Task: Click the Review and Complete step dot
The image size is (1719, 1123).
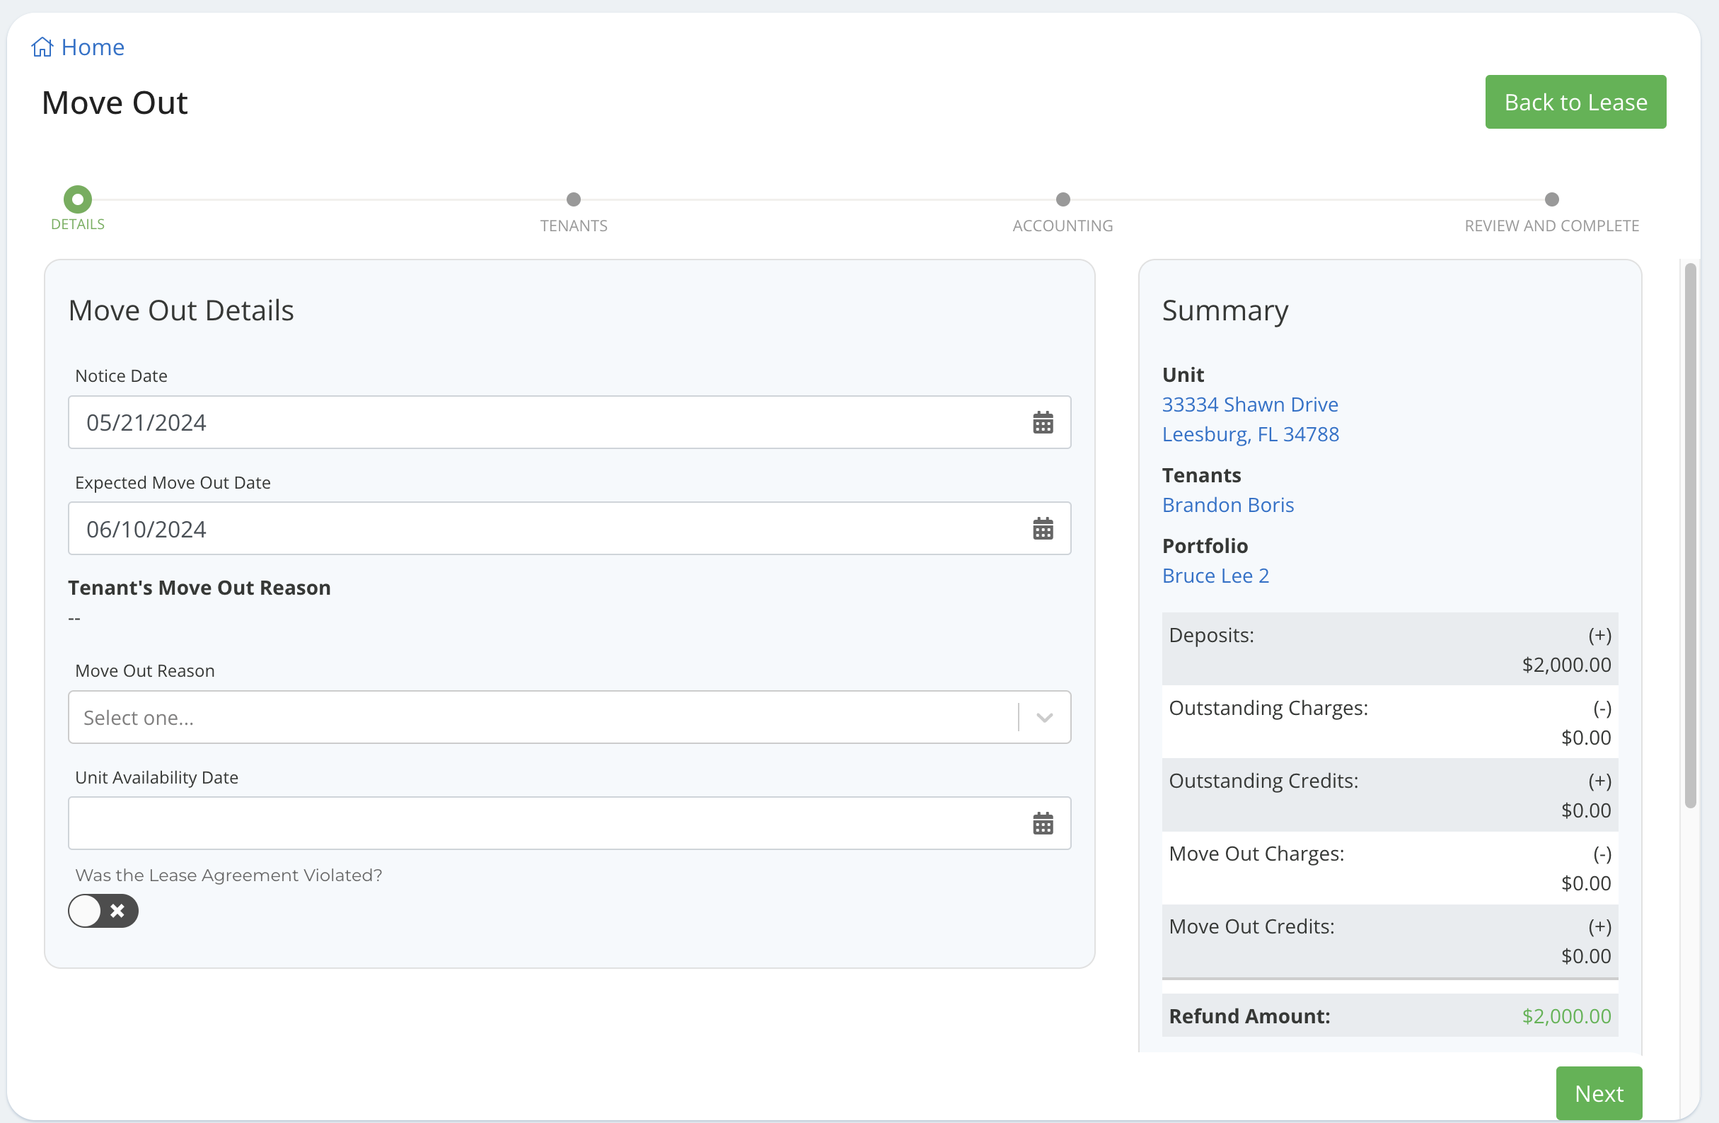Action: 1551,199
